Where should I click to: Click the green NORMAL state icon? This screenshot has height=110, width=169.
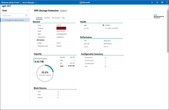103,25
